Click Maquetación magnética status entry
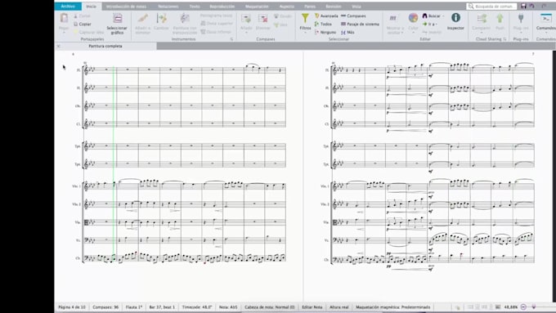Viewport: 556px width, 313px height. click(393, 307)
